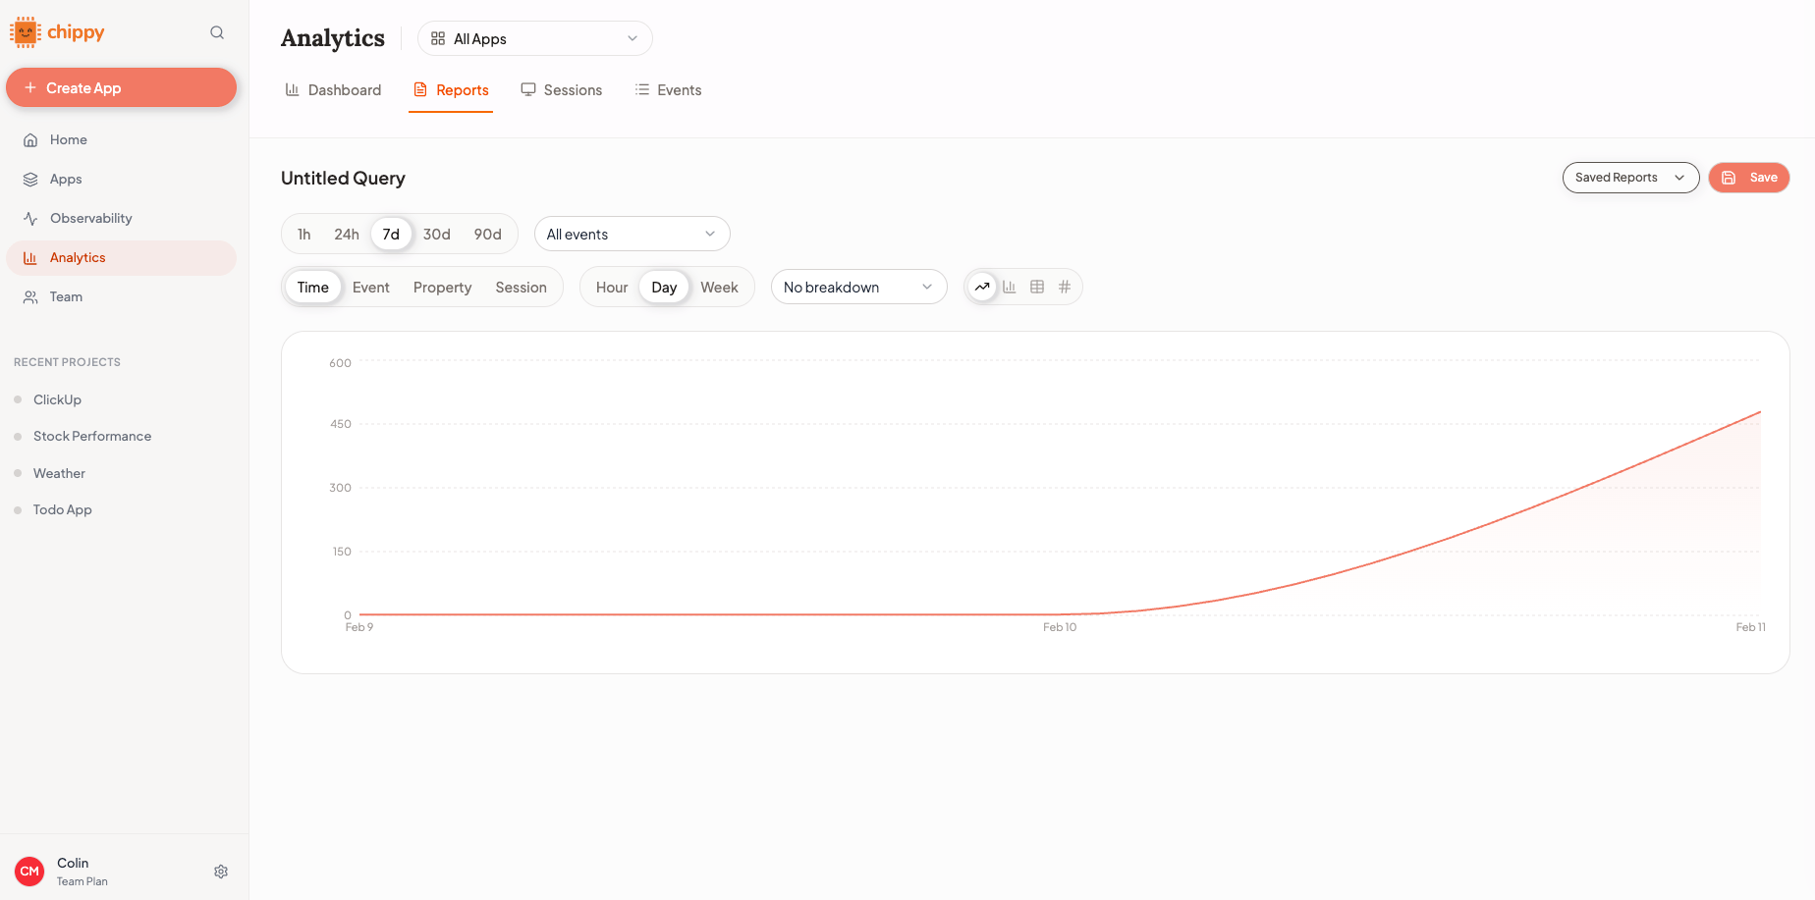Click the Chippy logo icon
Image resolution: width=1815 pixels, height=900 pixels.
pos(26,32)
